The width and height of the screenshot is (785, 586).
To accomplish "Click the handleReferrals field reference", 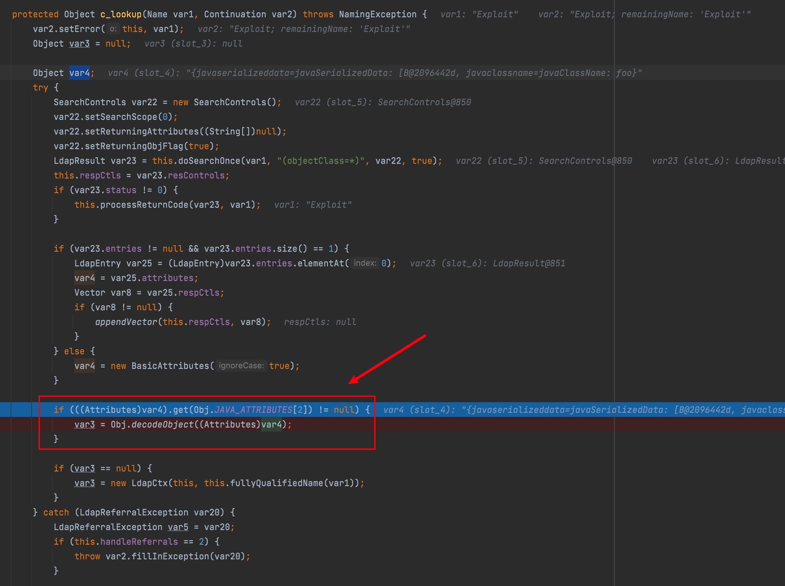I will [139, 542].
